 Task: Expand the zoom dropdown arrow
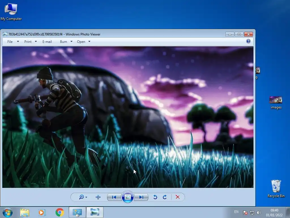click(x=86, y=197)
